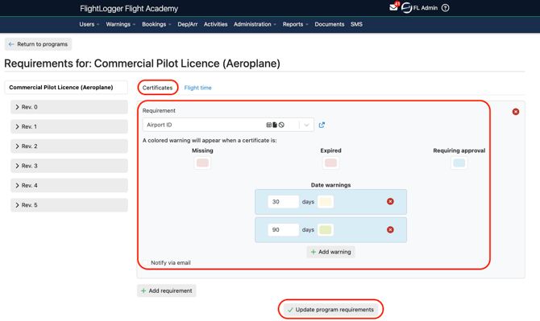Open the messages envelope icon

click(393, 7)
